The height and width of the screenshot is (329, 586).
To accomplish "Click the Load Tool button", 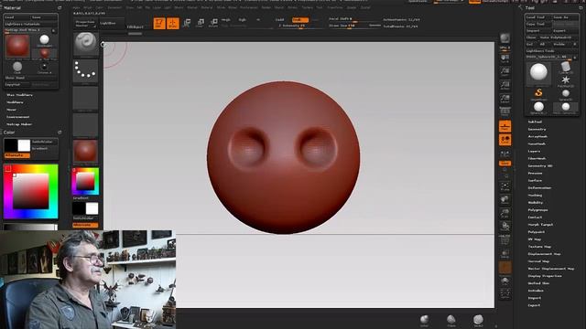I will click(x=537, y=17).
